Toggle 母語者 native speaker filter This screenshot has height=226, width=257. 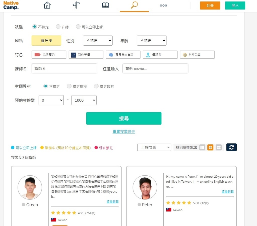[x=160, y=55]
